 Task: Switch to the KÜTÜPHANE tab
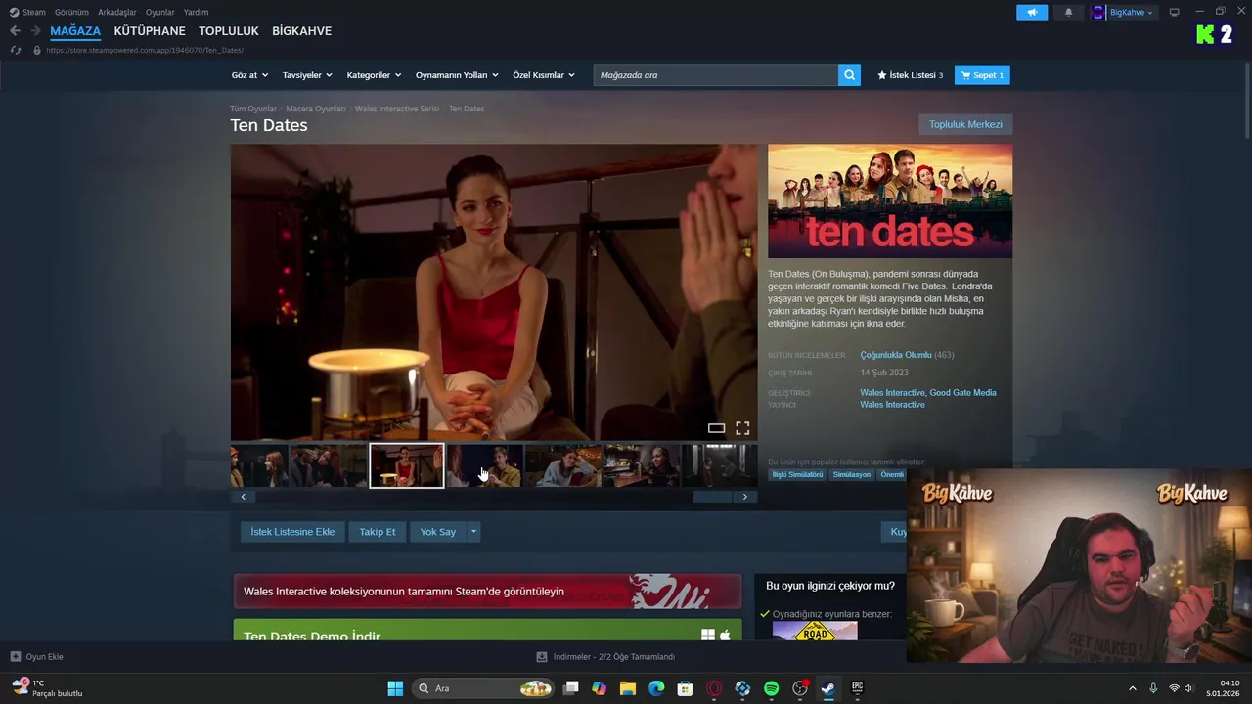point(150,31)
